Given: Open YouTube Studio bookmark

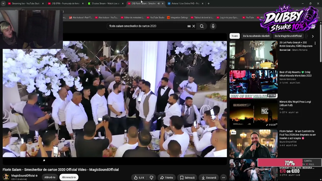Looking at the screenshot, I should pyautogui.click(x=155, y=18).
